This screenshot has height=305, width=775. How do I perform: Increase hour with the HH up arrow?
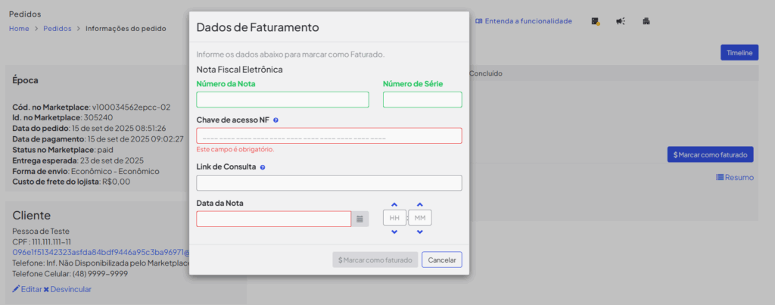click(x=394, y=204)
